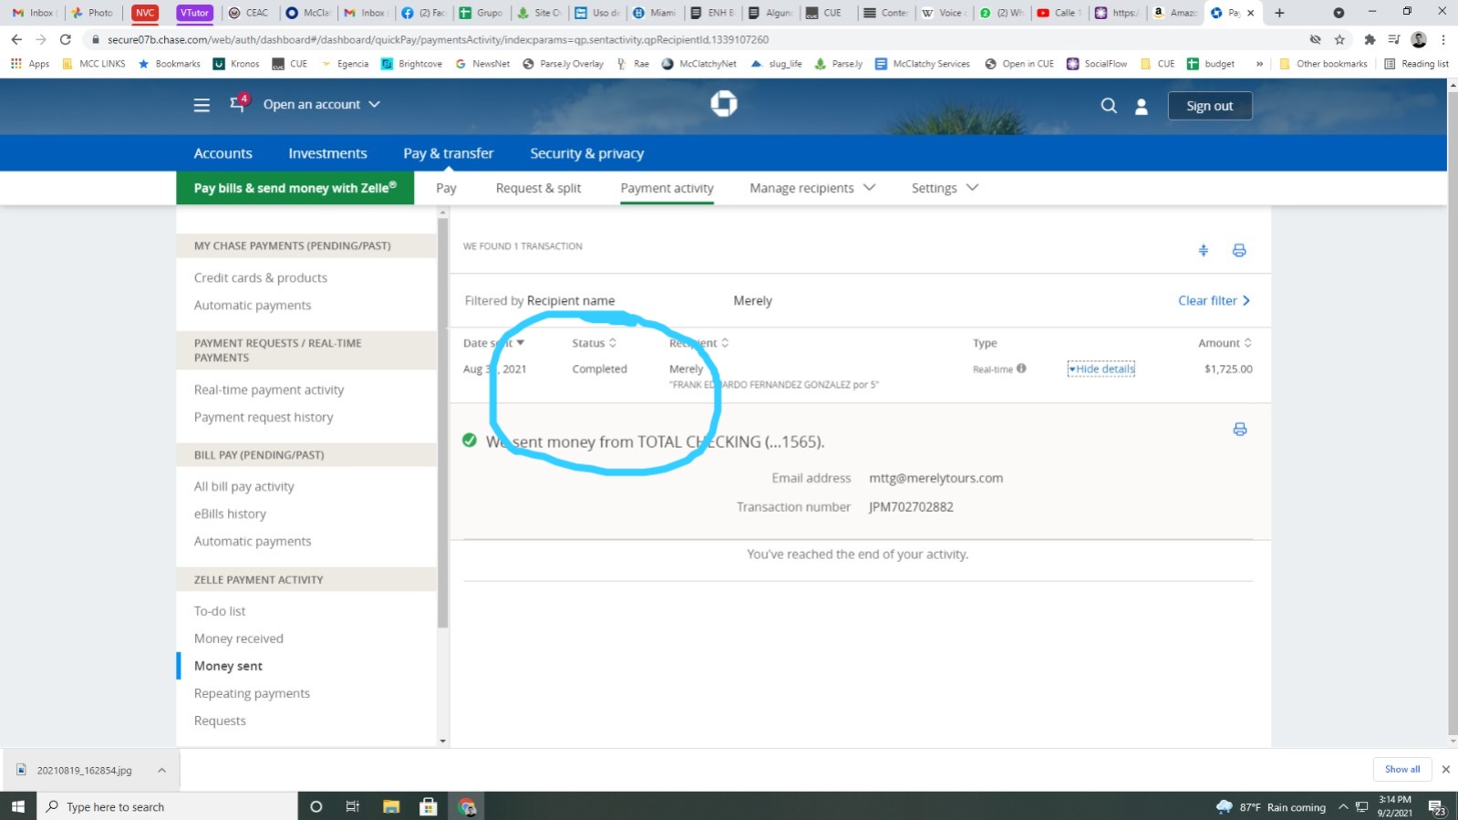Image resolution: width=1458 pixels, height=820 pixels.
Task: Open Real-time payment activity link
Action: click(269, 389)
